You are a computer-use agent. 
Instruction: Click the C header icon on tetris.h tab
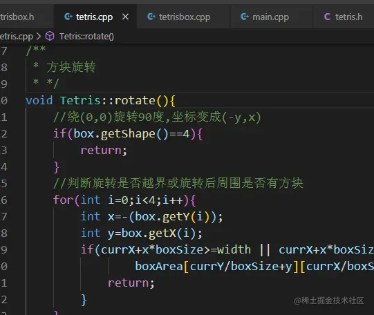[327, 17]
